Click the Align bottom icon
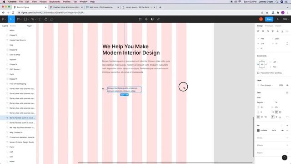The image size is (291, 164). pos(282,31)
